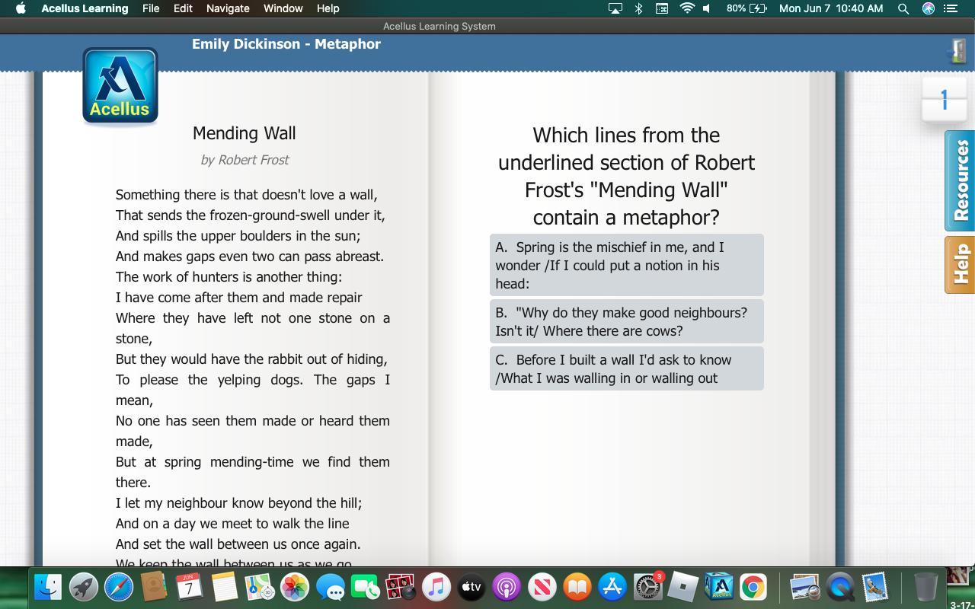Open Photo Booth in the dock
This screenshot has width=975, height=609.
(401, 587)
